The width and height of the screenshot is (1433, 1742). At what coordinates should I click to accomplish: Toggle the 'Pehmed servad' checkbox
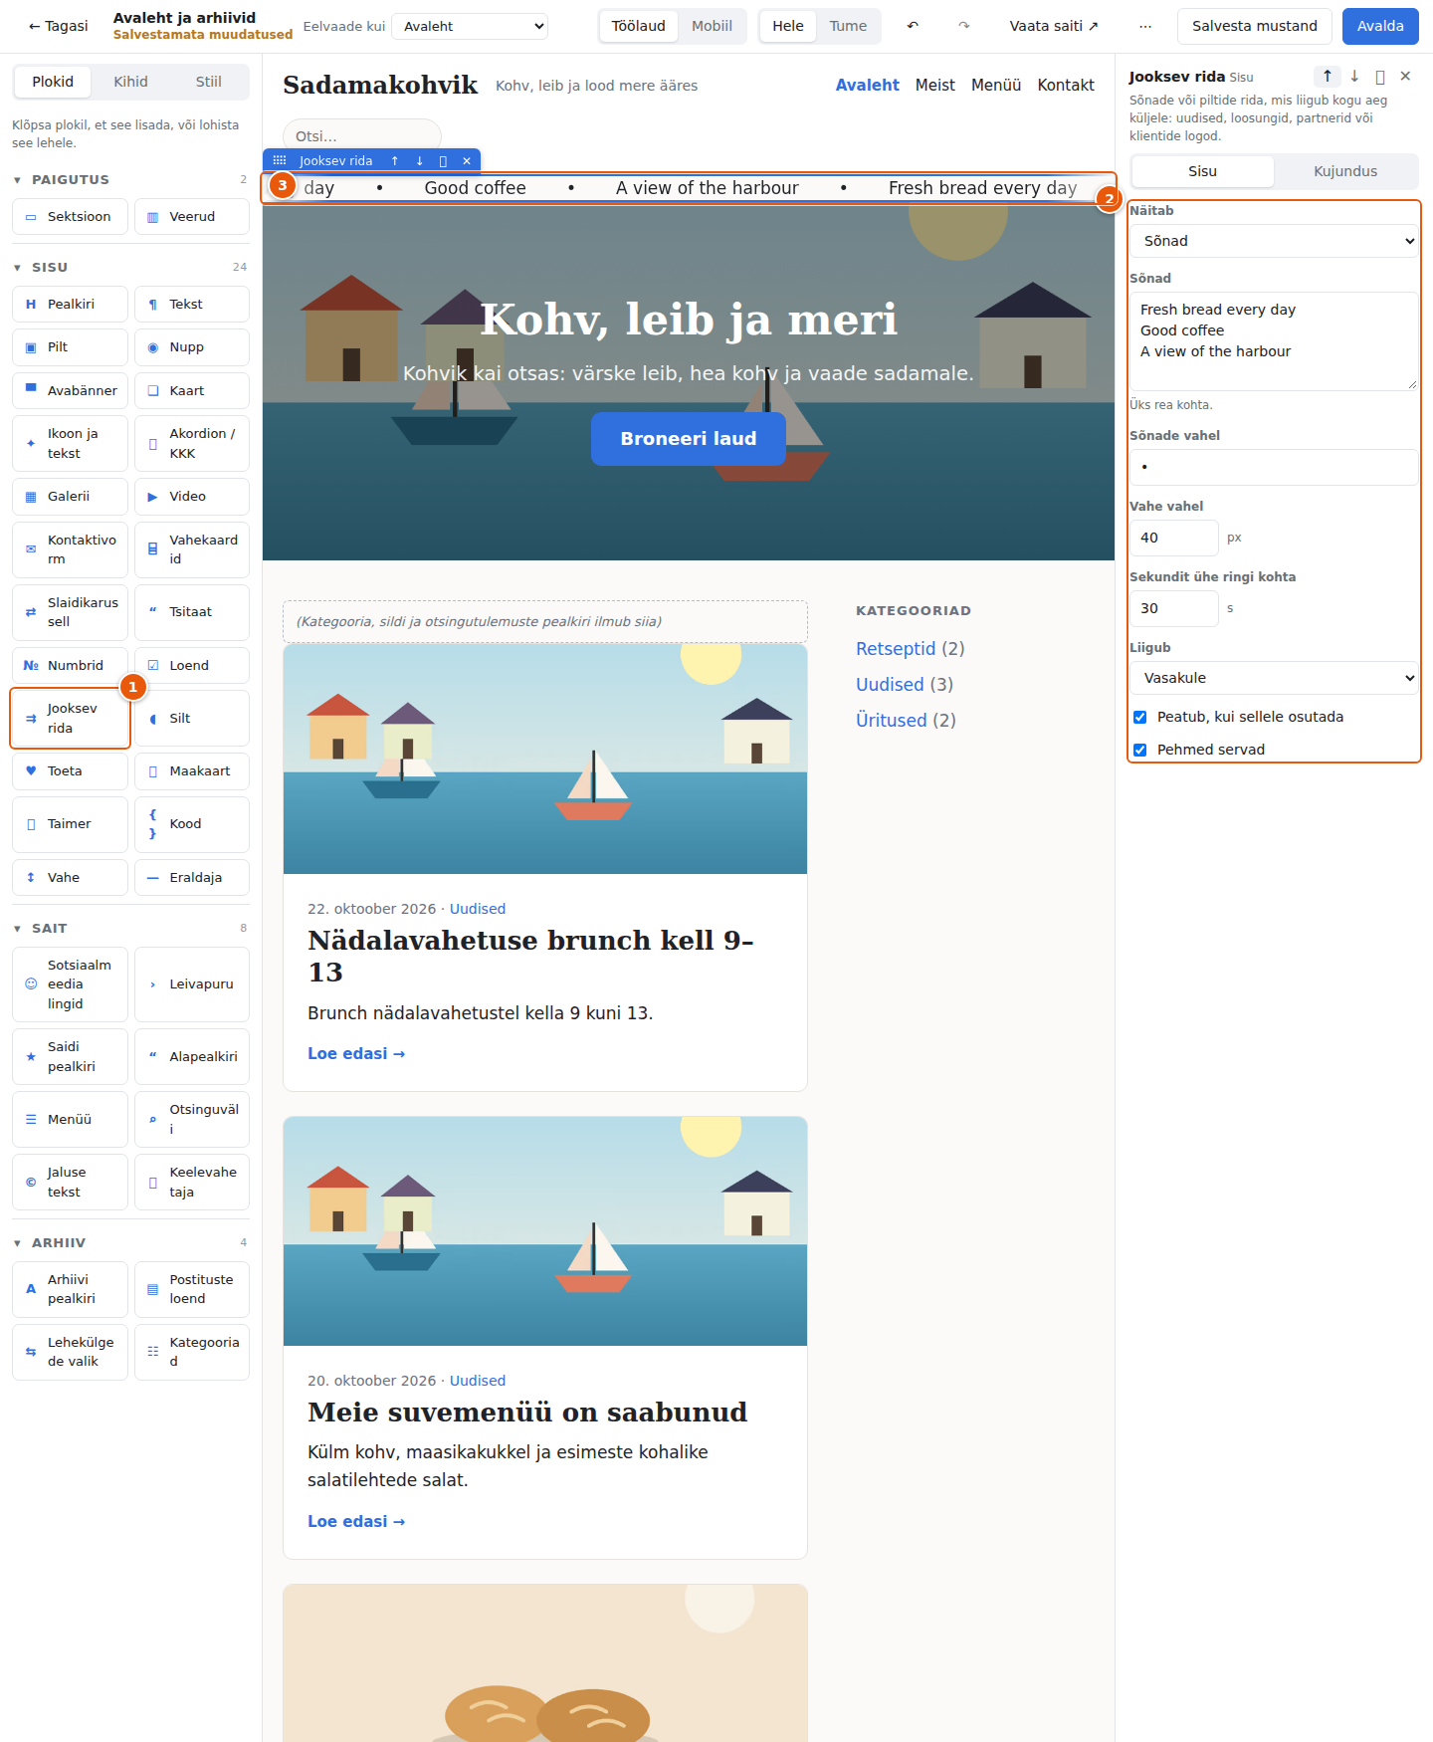click(x=1140, y=750)
